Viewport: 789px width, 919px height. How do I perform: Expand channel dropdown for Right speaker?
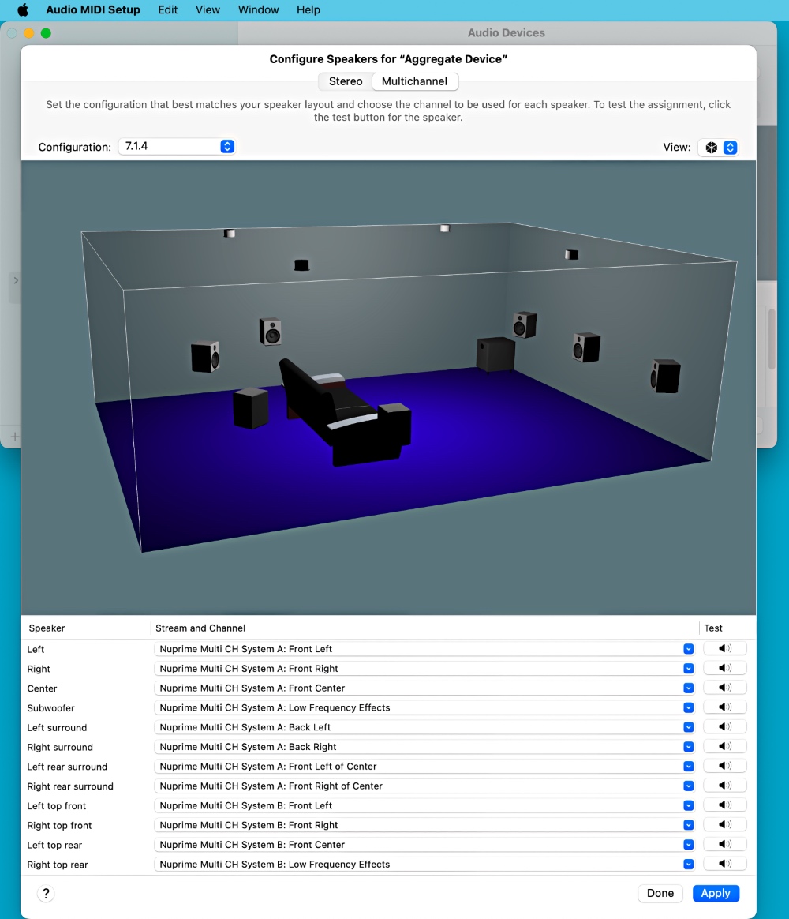point(688,669)
